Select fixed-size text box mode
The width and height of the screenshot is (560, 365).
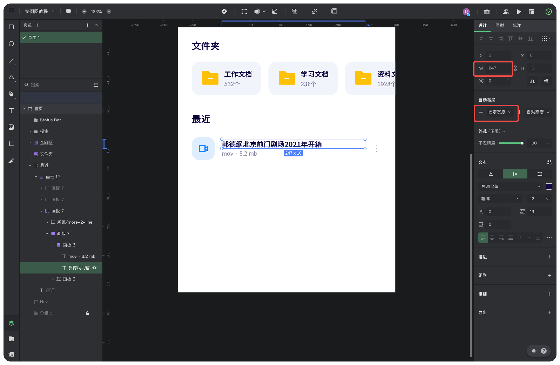(x=540, y=174)
